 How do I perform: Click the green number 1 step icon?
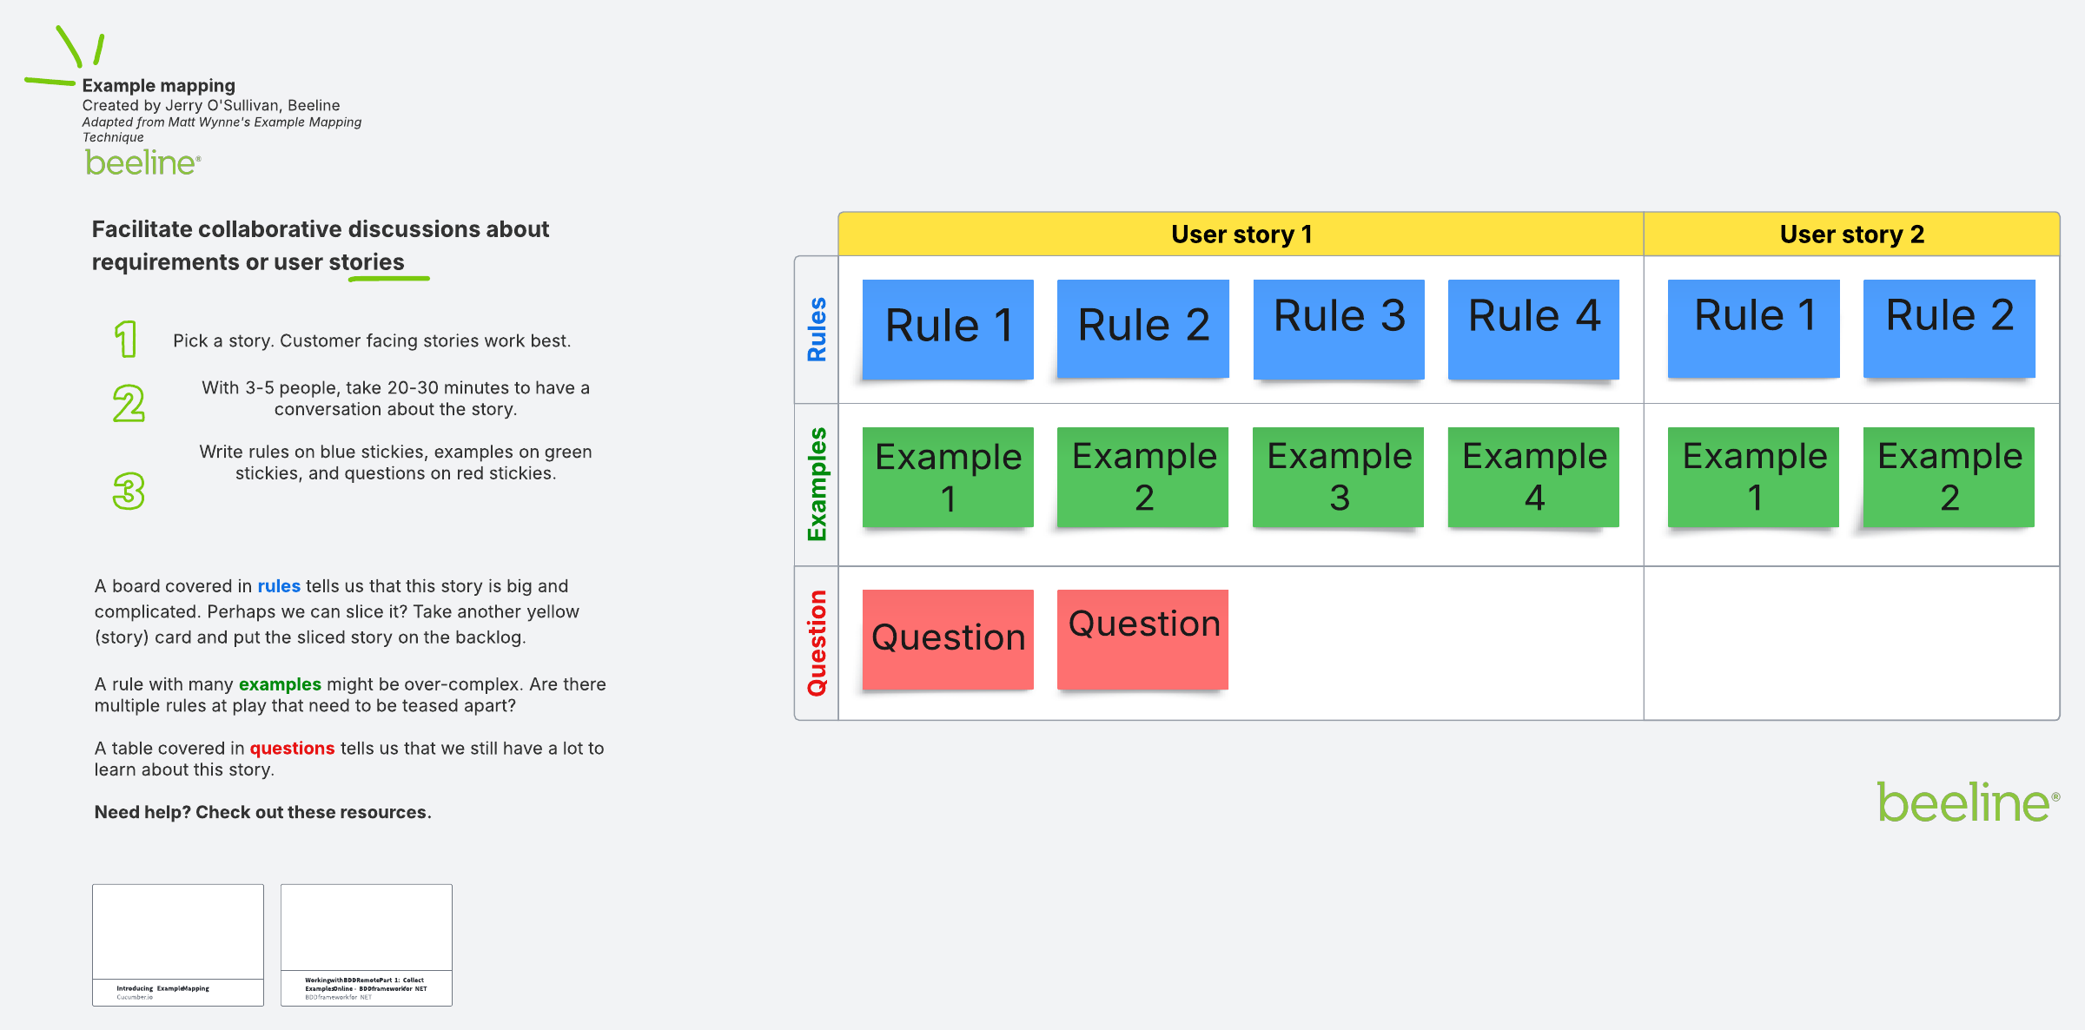pos(127,339)
